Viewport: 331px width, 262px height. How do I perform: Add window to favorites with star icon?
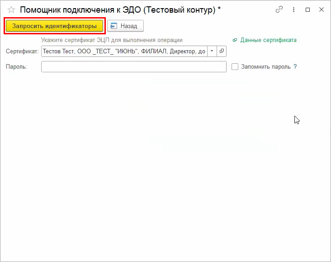click(11, 9)
